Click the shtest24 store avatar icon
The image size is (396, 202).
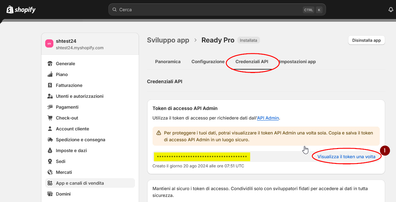click(49, 44)
